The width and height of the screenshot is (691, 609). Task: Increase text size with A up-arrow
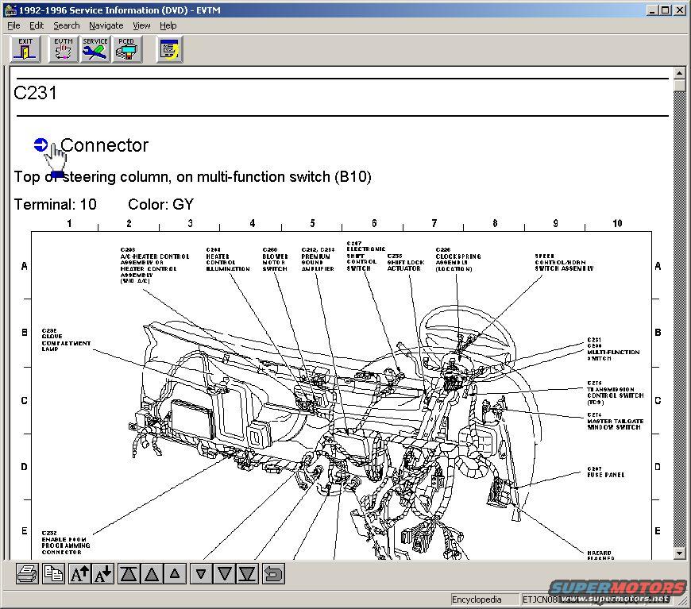79,574
